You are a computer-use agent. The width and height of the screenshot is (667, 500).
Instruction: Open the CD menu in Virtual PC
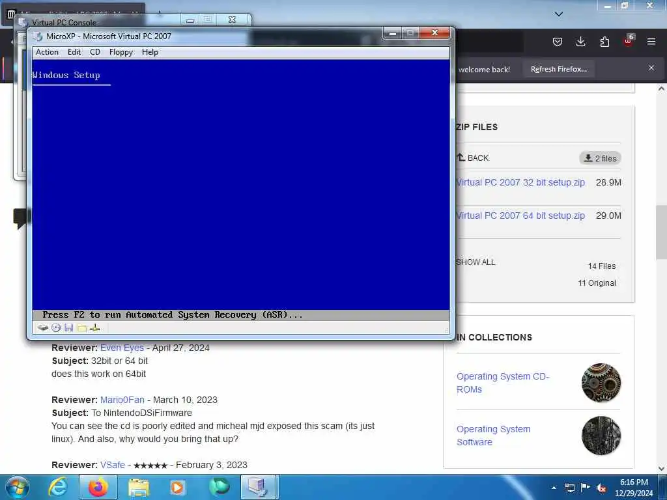[95, 52]
